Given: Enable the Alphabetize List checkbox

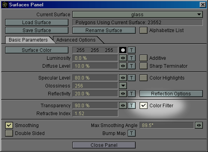Looking at the screenshot, I should [144, 30].
